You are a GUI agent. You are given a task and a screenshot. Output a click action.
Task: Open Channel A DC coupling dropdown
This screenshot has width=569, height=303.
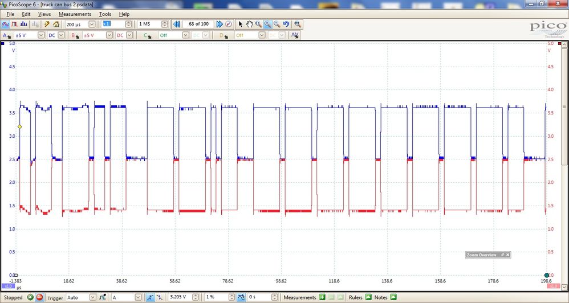coord(61,35)
